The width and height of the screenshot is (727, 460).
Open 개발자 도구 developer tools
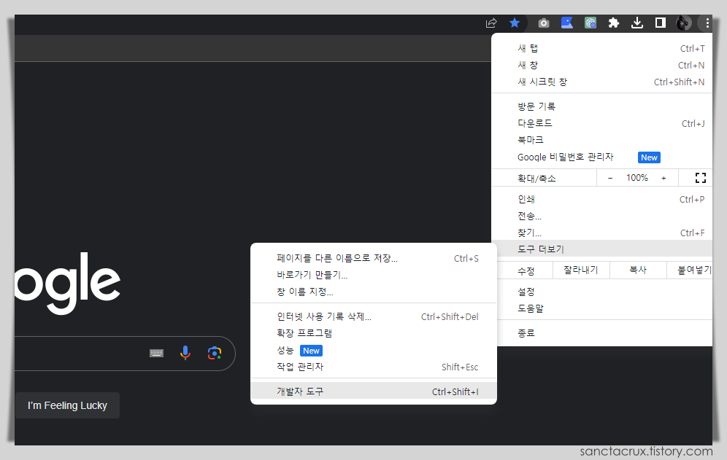374,391
